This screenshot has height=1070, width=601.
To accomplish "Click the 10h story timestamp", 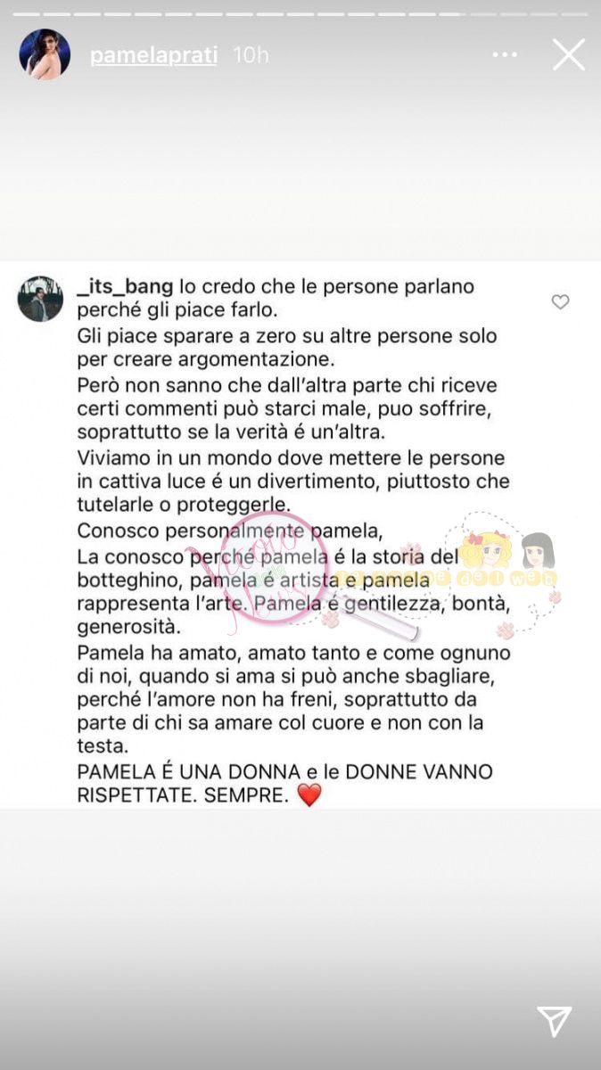I will pos(251,55).
